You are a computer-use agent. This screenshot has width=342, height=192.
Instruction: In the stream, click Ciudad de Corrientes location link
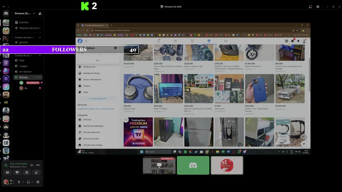click(x=96, y=109)
